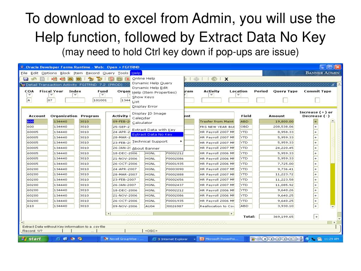Open the Activity lookup dropdown arrow
The image size is (361, 271).
click(x=211, y=95)
